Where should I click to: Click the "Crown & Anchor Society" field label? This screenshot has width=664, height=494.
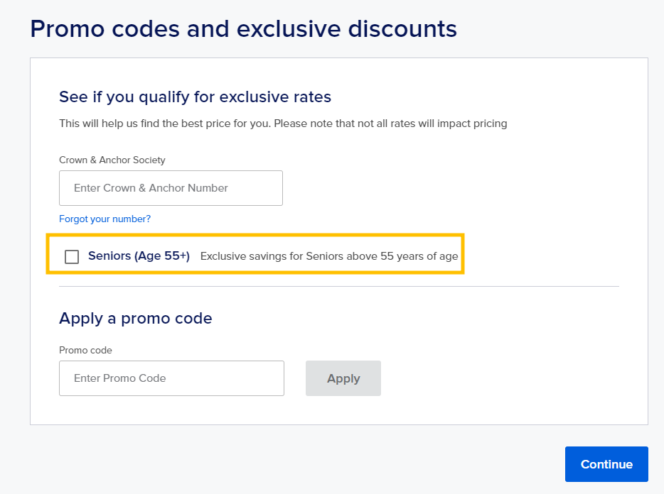click(112, 160)
